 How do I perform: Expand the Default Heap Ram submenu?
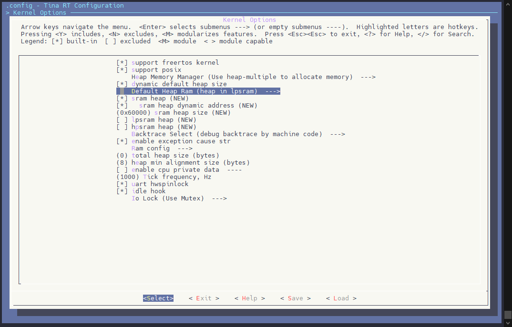point(205,91)
